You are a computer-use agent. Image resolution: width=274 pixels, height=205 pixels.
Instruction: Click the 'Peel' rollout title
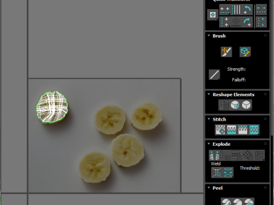(x=217, y=188)
